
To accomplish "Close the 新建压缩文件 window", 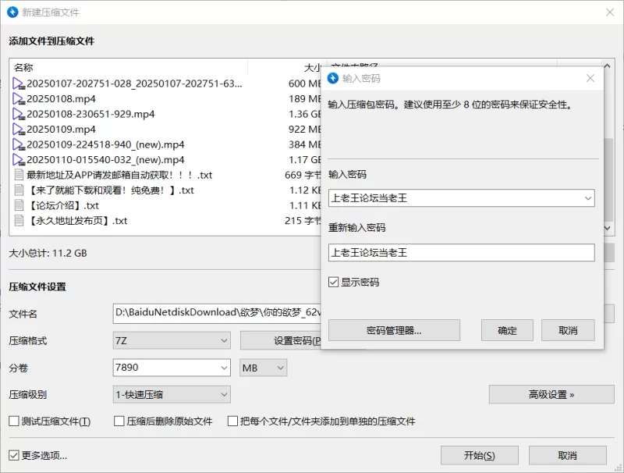I will 610,12.
